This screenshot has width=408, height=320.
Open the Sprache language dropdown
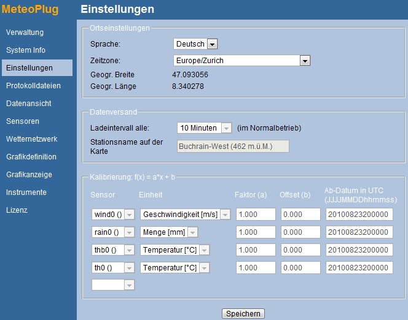click(195, 44)
